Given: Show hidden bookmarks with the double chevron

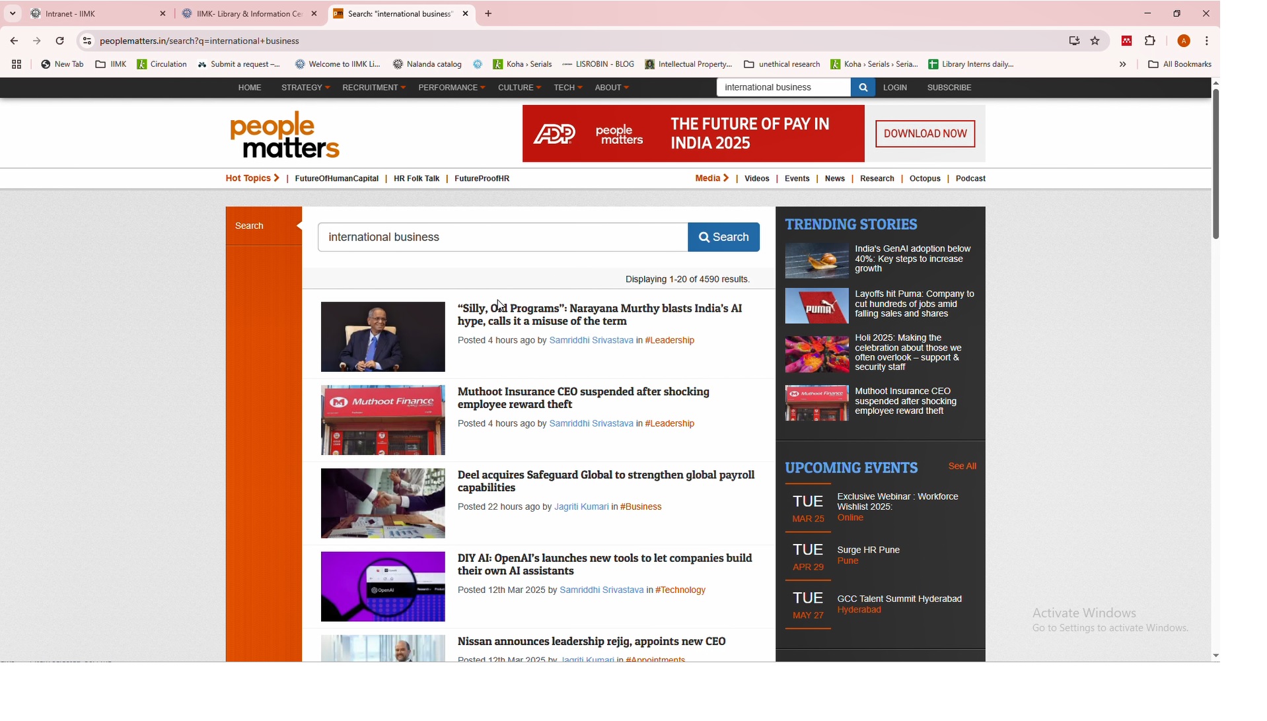Looking at the screenshot, I should click(x=1122, y=65).
